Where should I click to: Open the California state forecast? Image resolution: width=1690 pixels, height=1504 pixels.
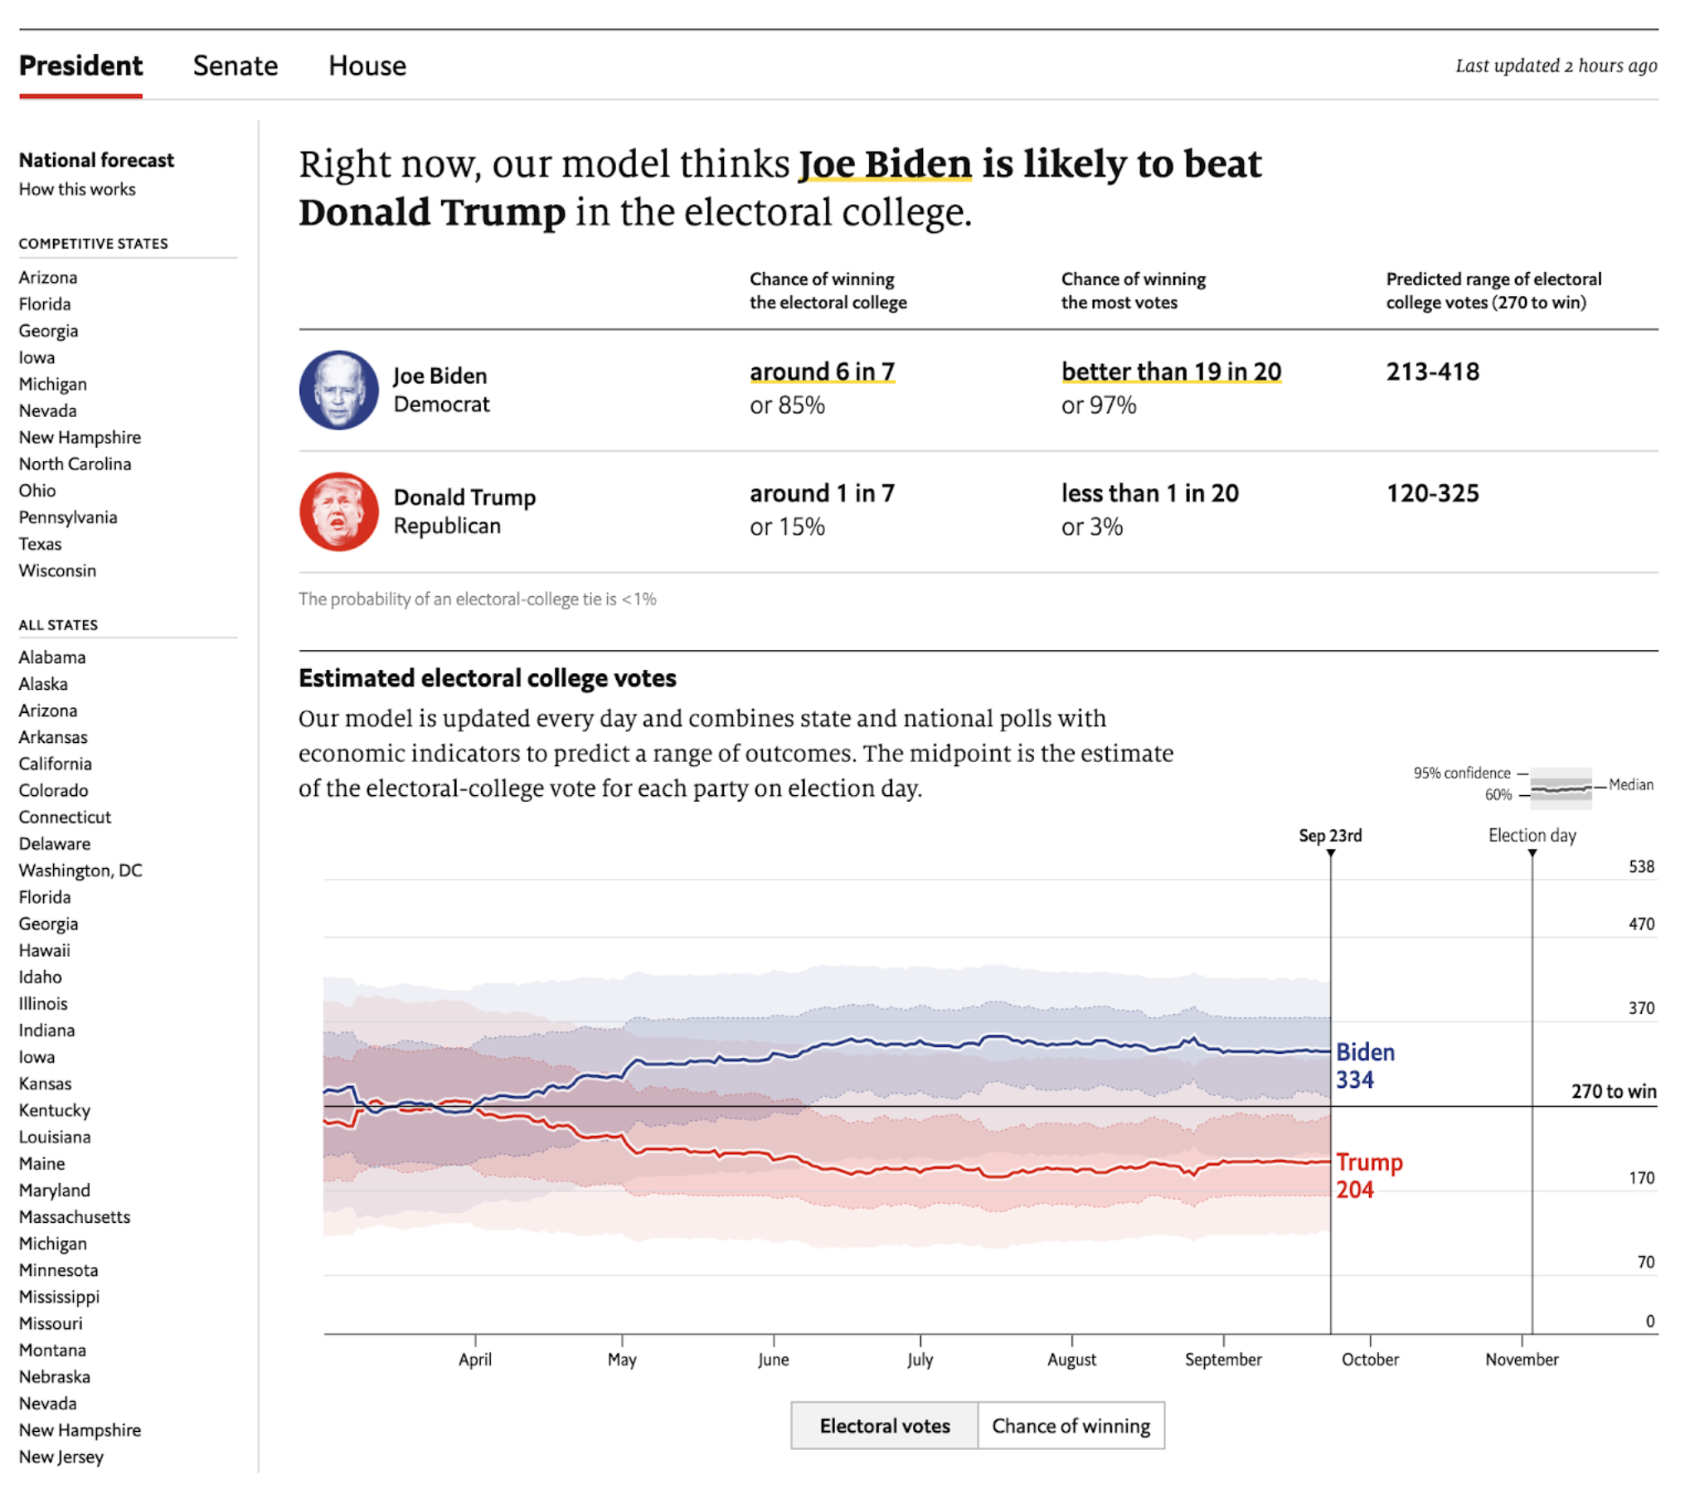click(x=55, y=764)
